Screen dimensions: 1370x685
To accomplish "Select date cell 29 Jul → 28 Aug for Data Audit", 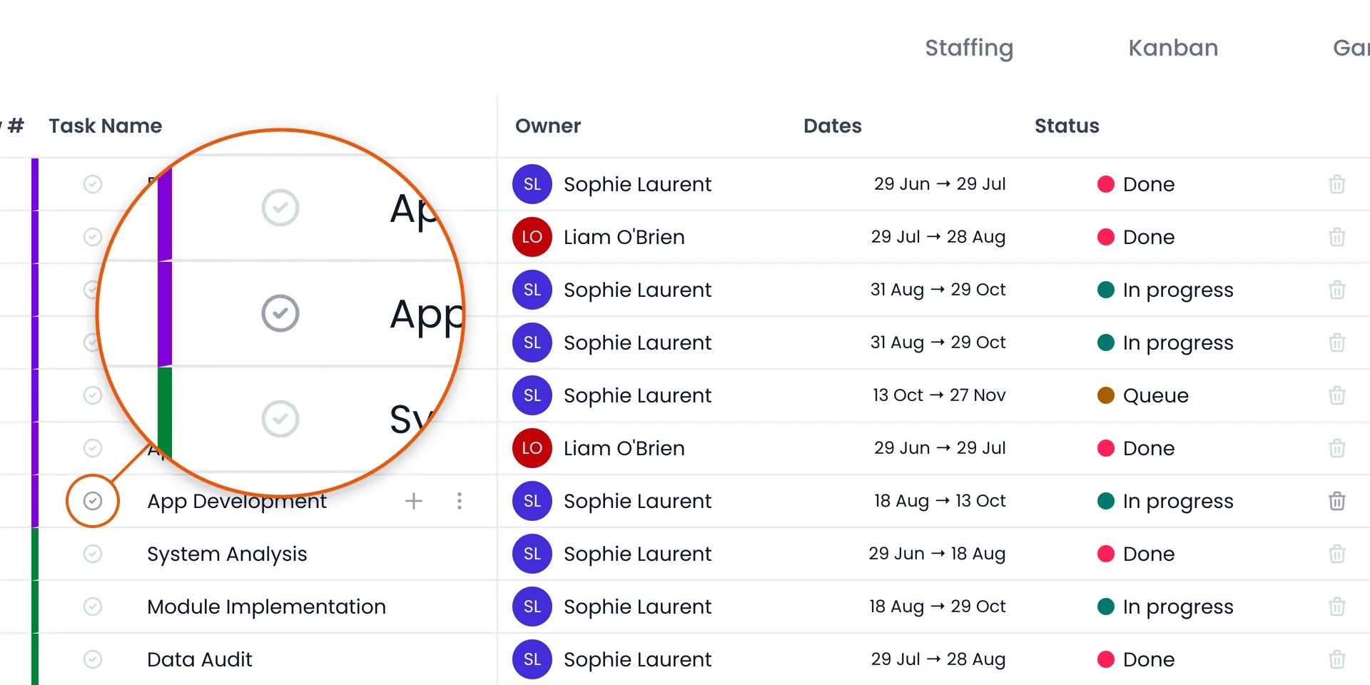I will click(938, 659).
